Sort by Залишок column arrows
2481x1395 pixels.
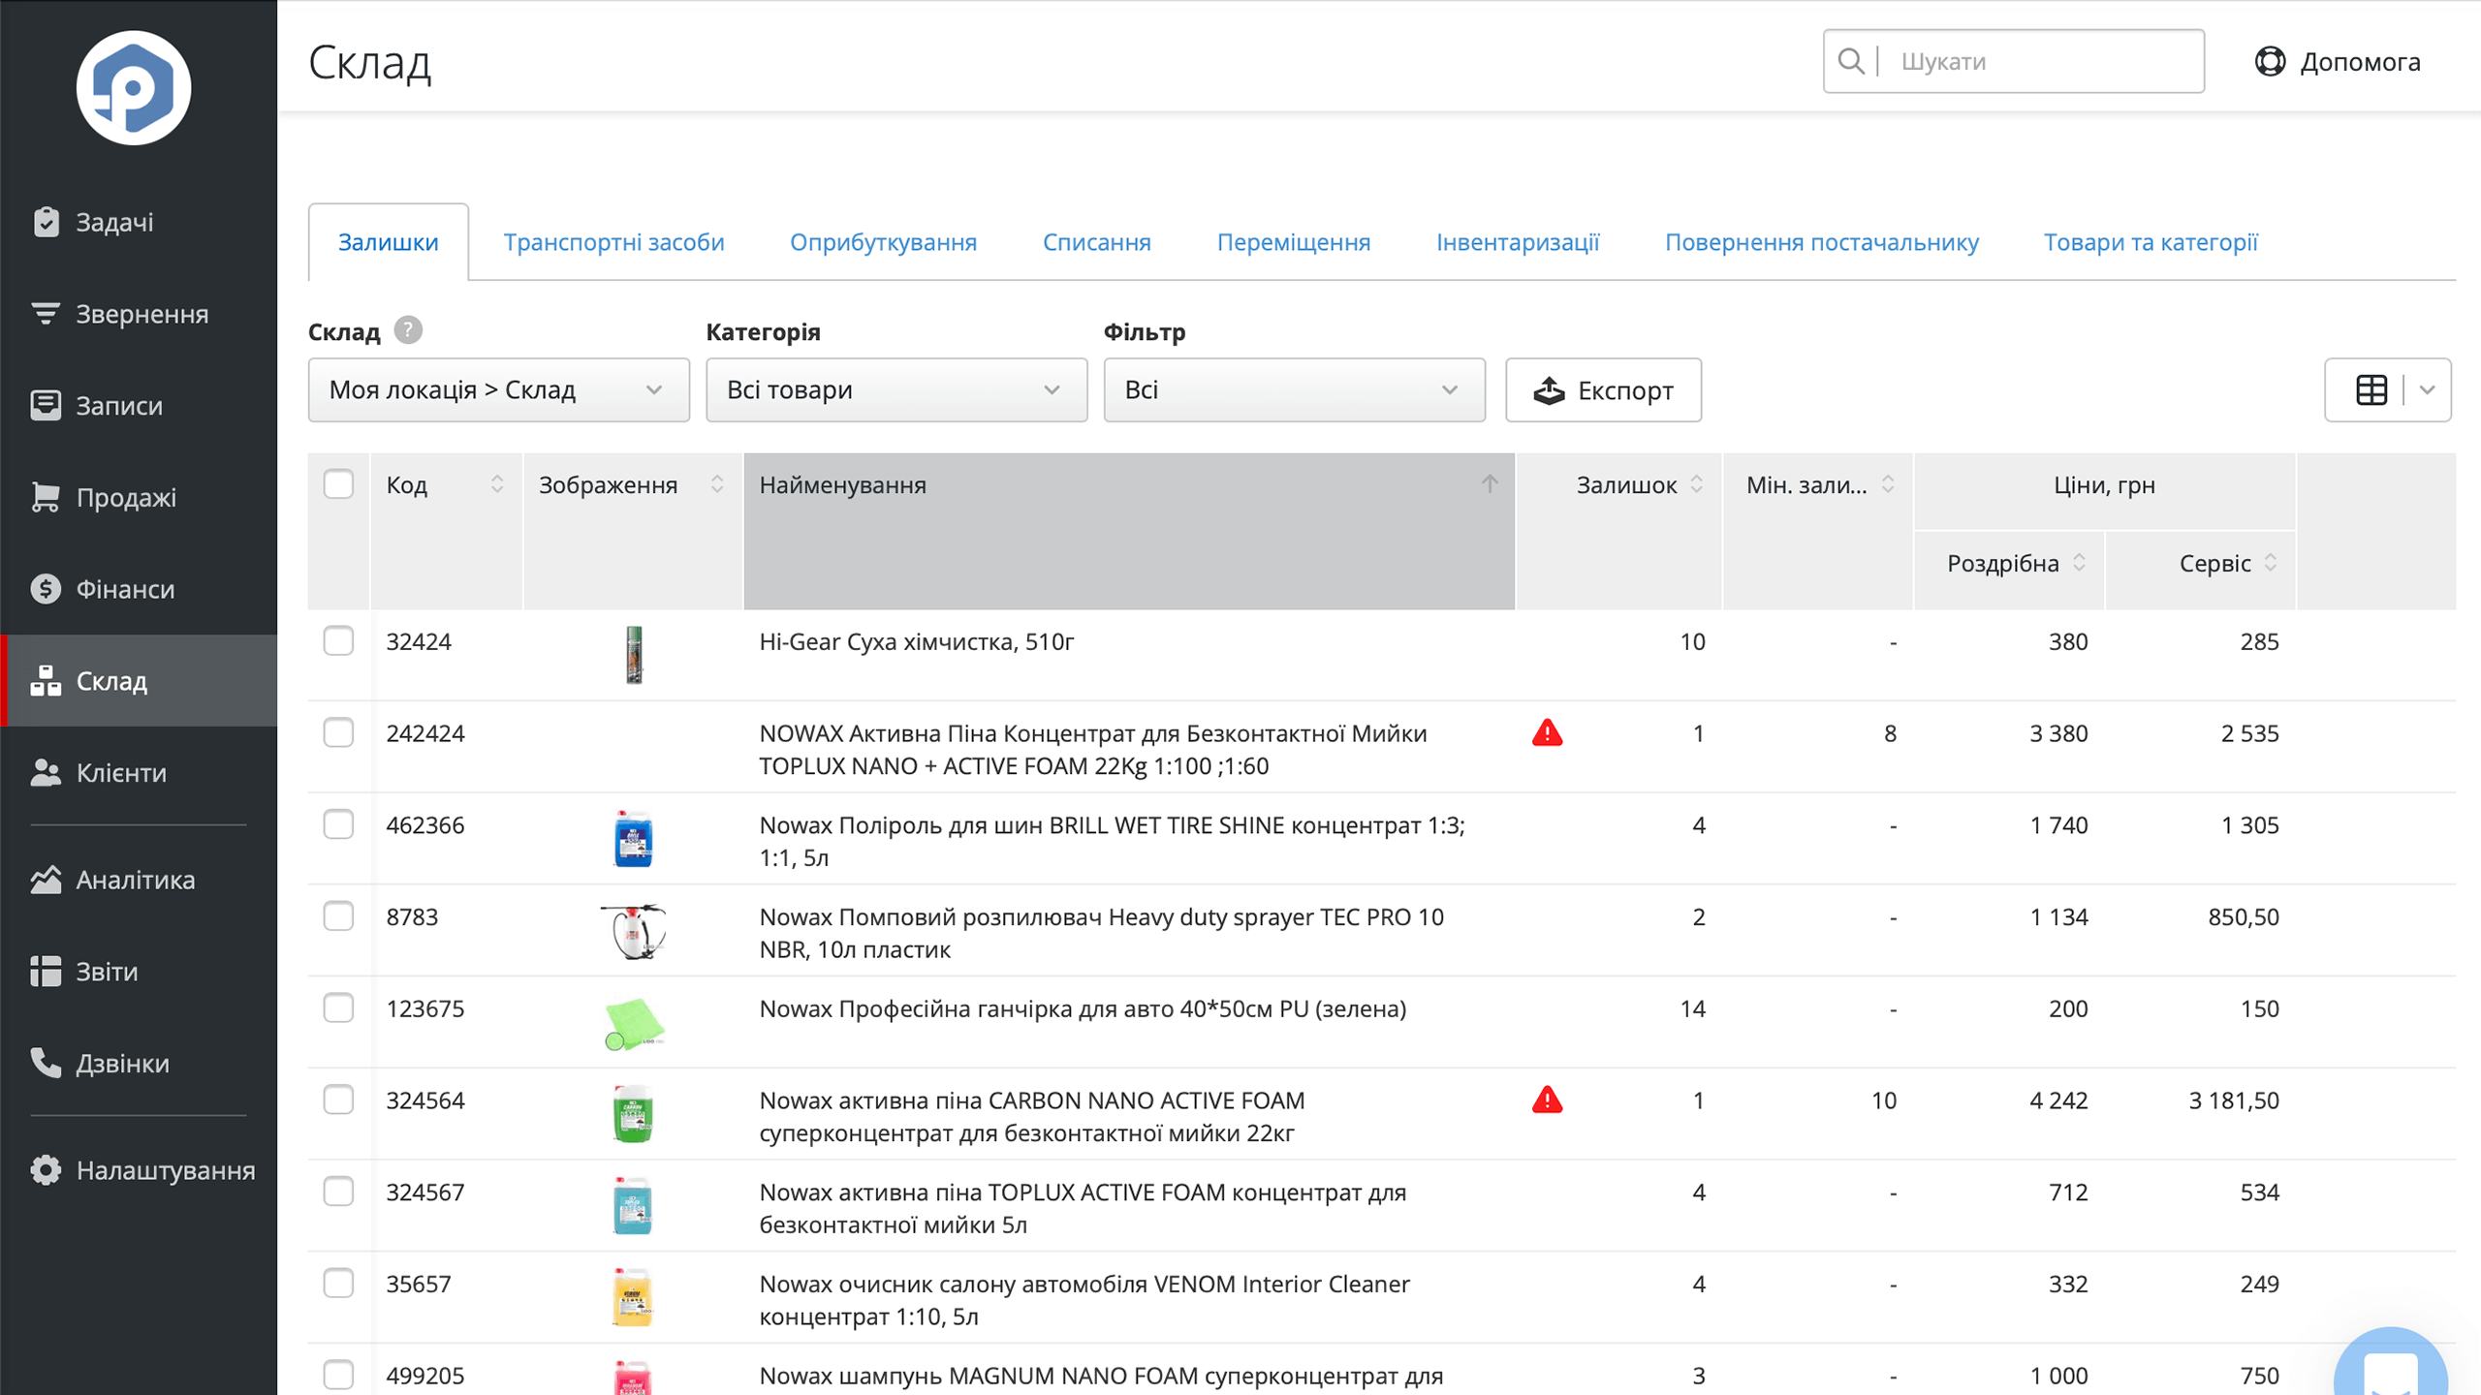coord(1697,484)
